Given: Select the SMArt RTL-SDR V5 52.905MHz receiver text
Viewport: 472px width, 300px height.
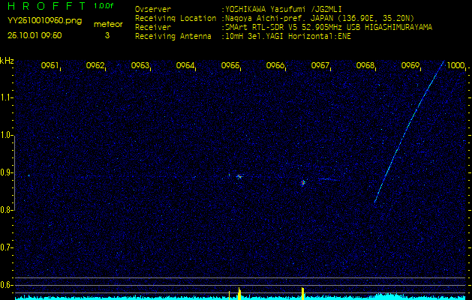Looking at the screenshot, I should [329, 28].
